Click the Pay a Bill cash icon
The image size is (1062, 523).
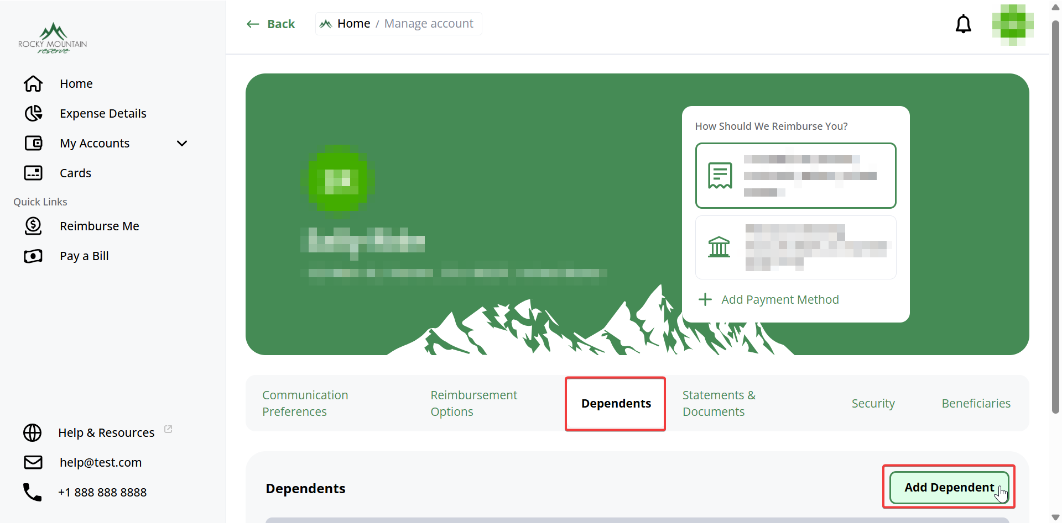coord(33,256)
